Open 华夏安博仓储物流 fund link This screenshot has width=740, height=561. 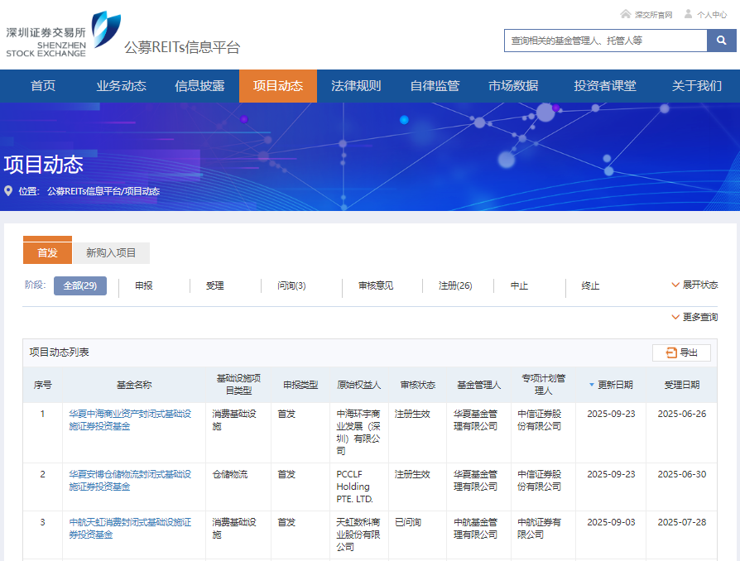[x=130, y=480]
